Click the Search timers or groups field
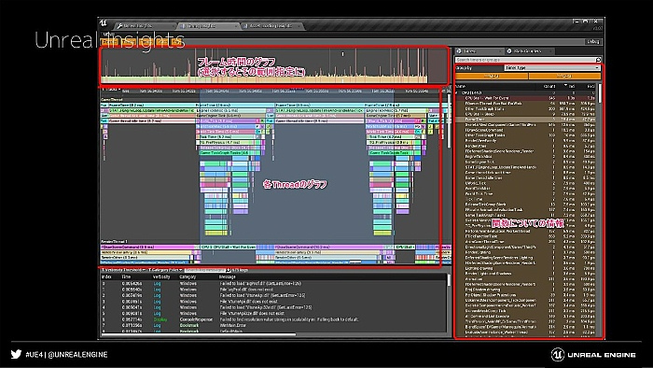This screenshot has height=368, width=653. [524, 60]
